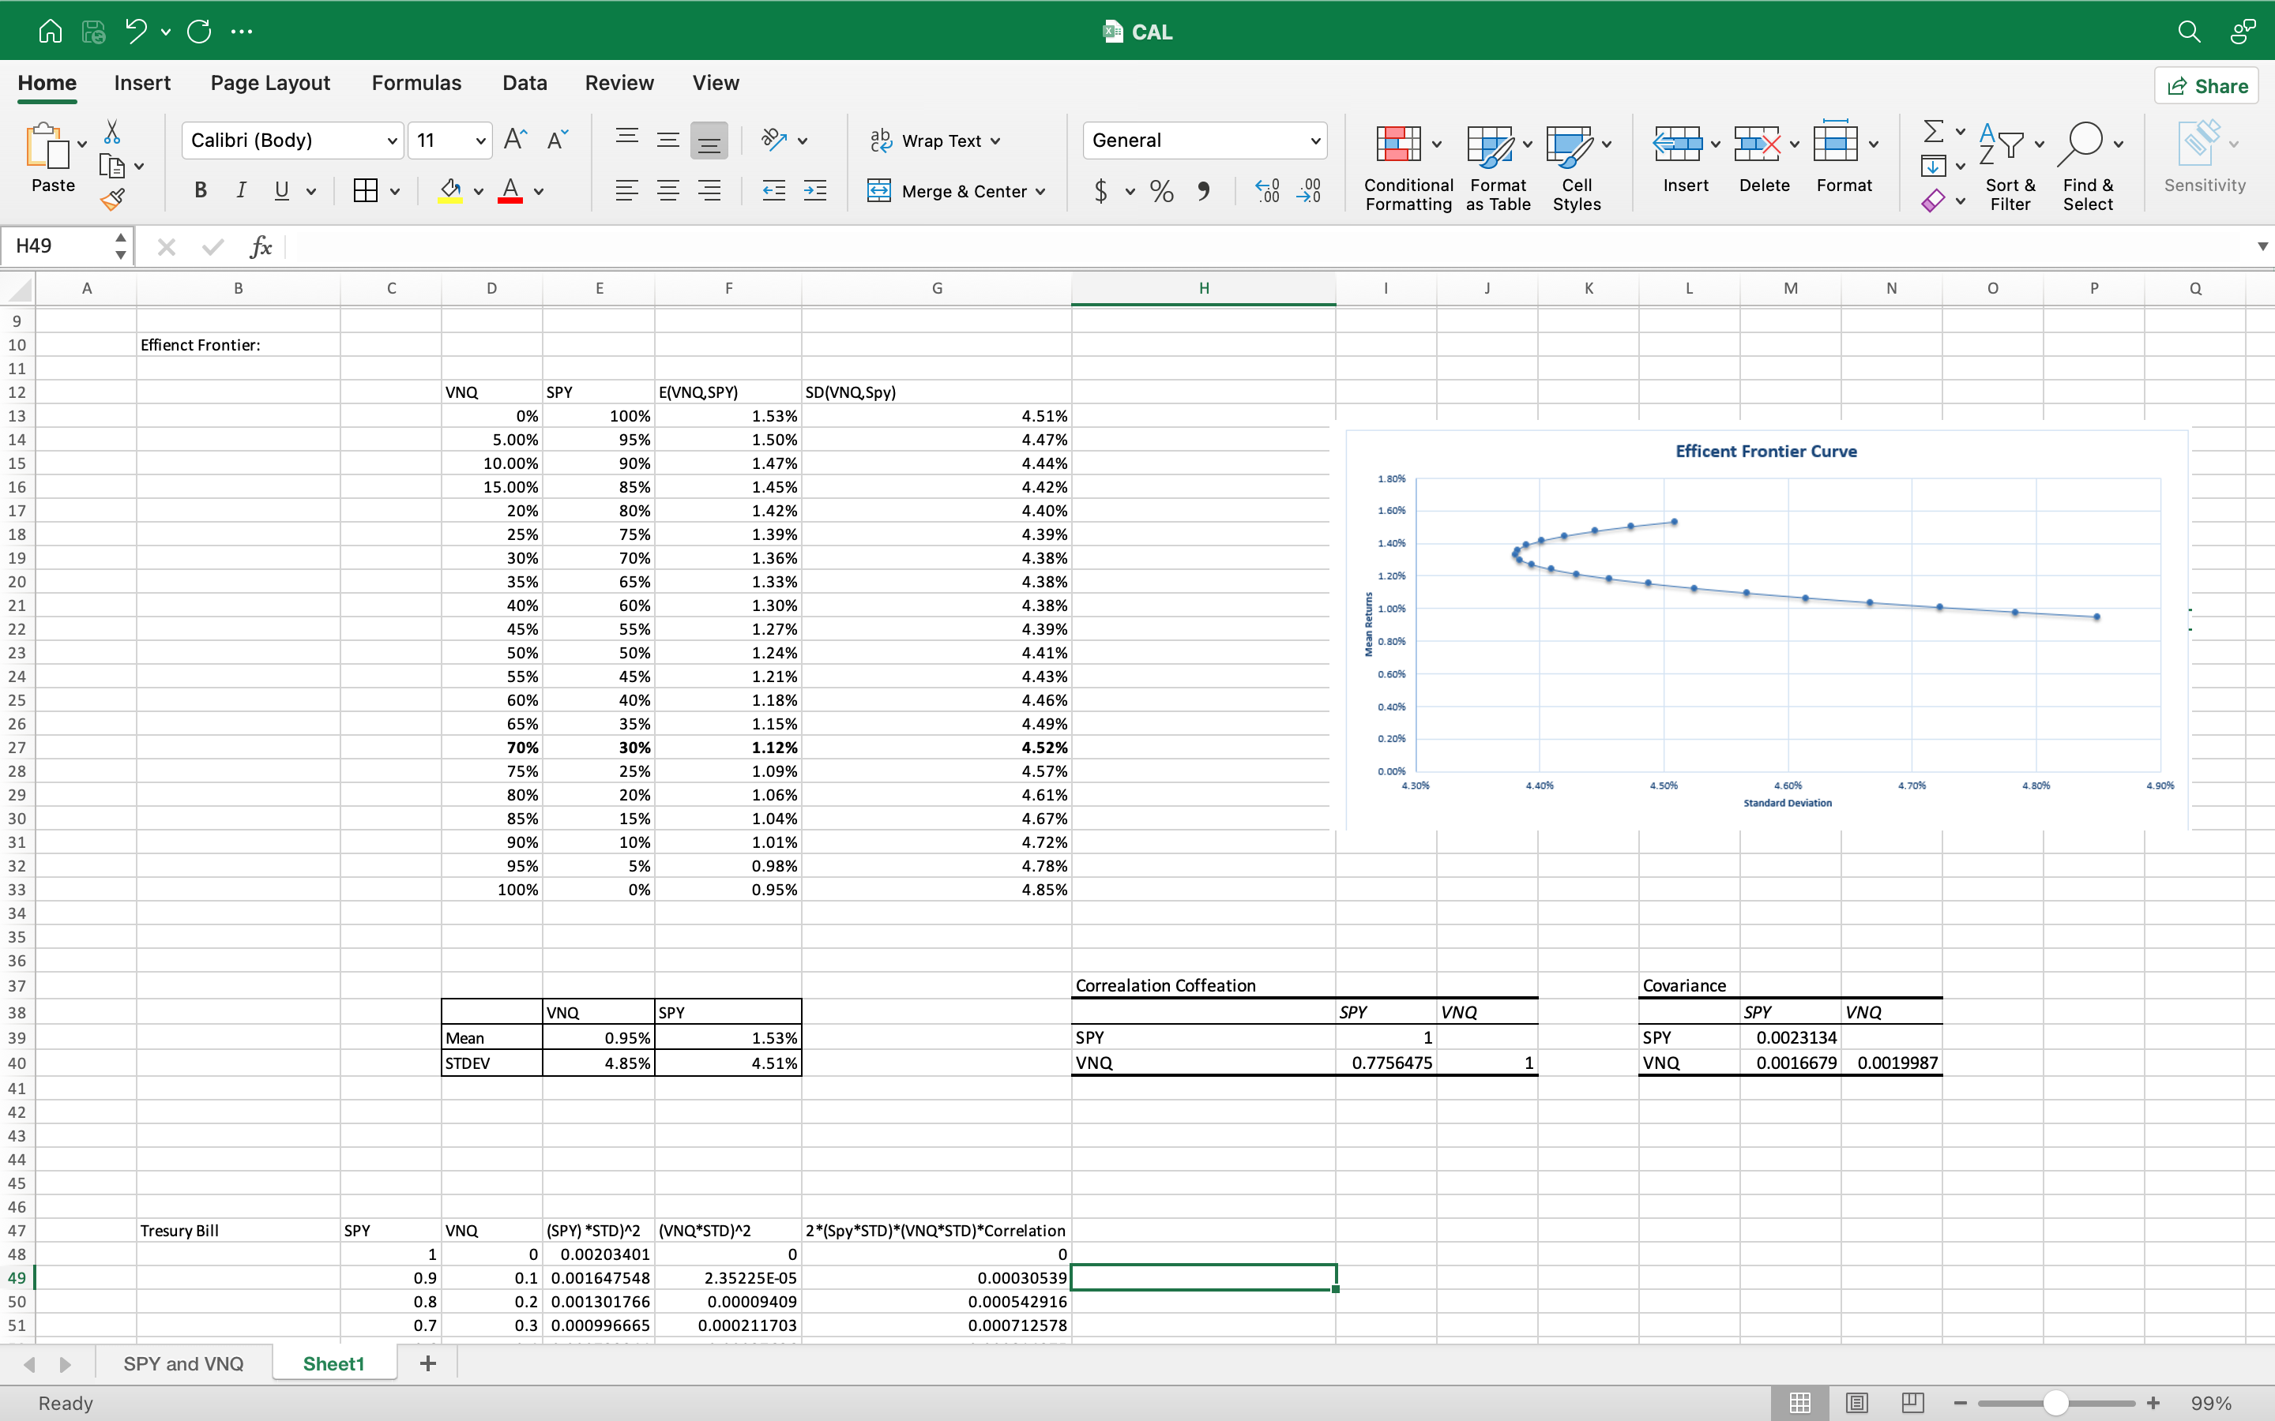This screenshot has height=1421, width=2275.
Task: Add a new worksheet
Action: coord(427,1363)
